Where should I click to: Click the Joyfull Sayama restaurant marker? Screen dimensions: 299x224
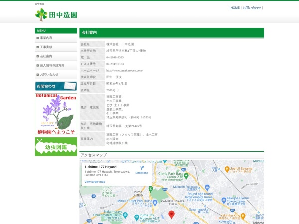click(227, 169)
